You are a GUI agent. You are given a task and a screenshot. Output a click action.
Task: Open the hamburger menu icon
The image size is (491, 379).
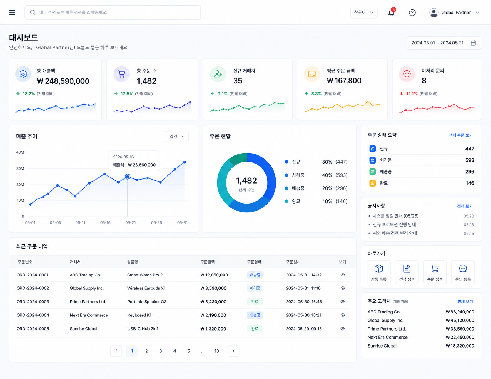click(12, 13)
